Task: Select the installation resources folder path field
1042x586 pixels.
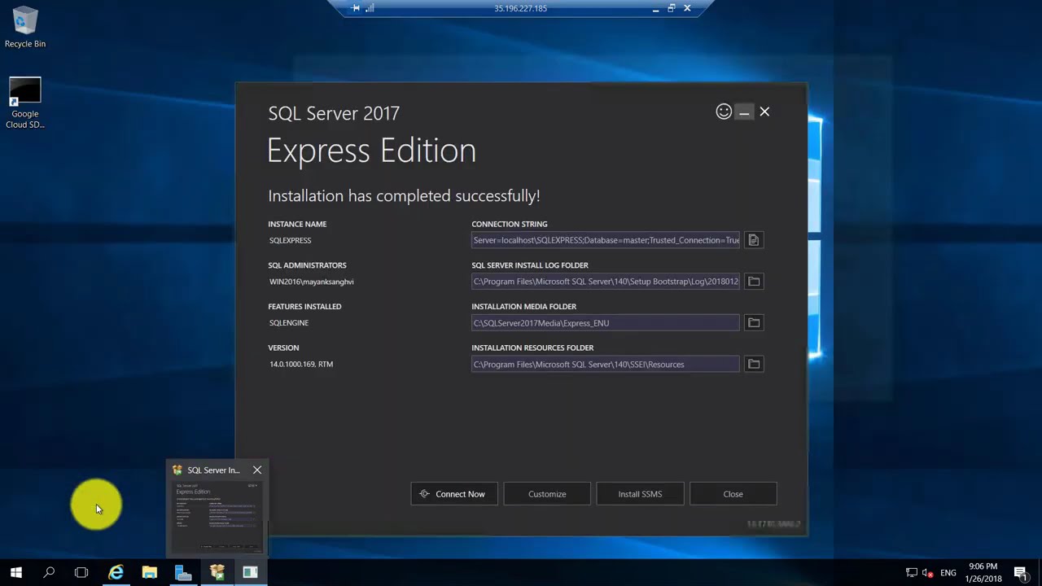Action: [x=606, y=365]
